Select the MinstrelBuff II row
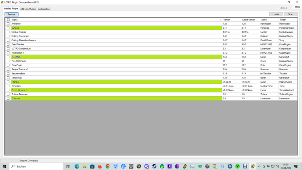 (x=151, y=53)
